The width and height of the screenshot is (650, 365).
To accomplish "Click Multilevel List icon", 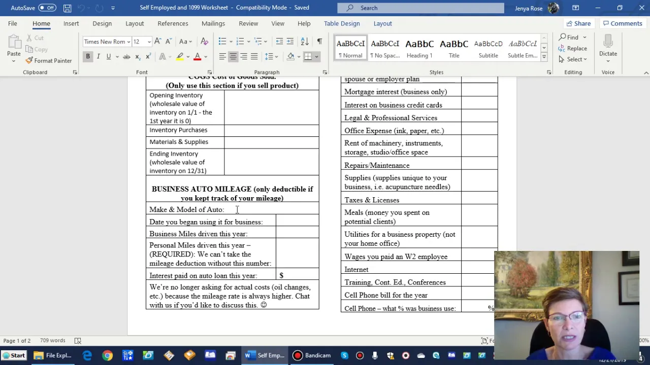I will [258, 41].
